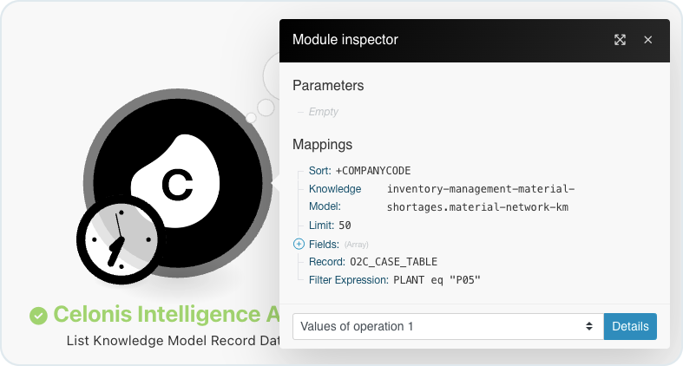This screenshot has width=683, height=366.
Task: Open the Values of operation 1 dropdown
Action: click(448, 326)
